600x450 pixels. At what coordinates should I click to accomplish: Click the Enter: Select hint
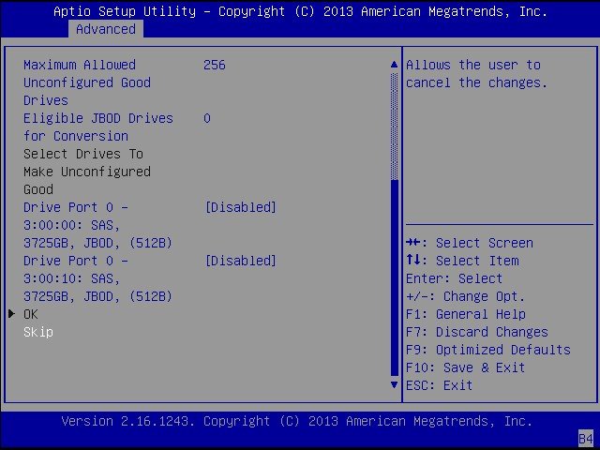[x=454, y=278]
